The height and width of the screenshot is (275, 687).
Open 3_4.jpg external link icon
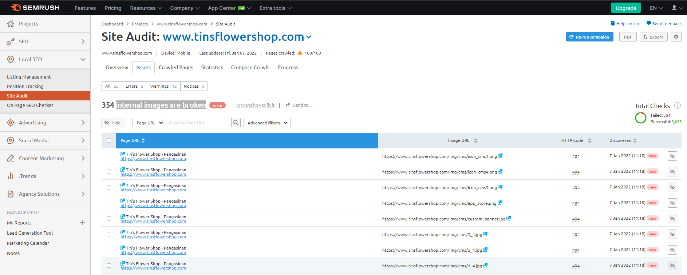pos(485,234)
